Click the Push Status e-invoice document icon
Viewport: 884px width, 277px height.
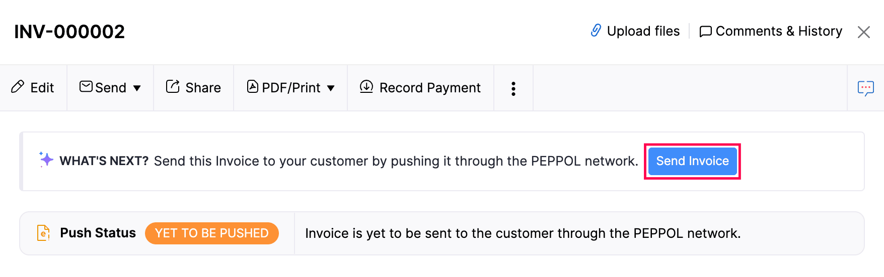coord(44,233)
